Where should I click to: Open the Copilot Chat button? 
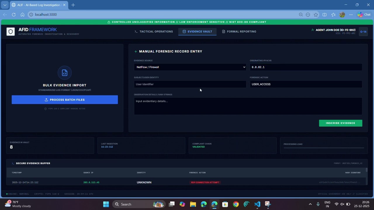(364, 15)
